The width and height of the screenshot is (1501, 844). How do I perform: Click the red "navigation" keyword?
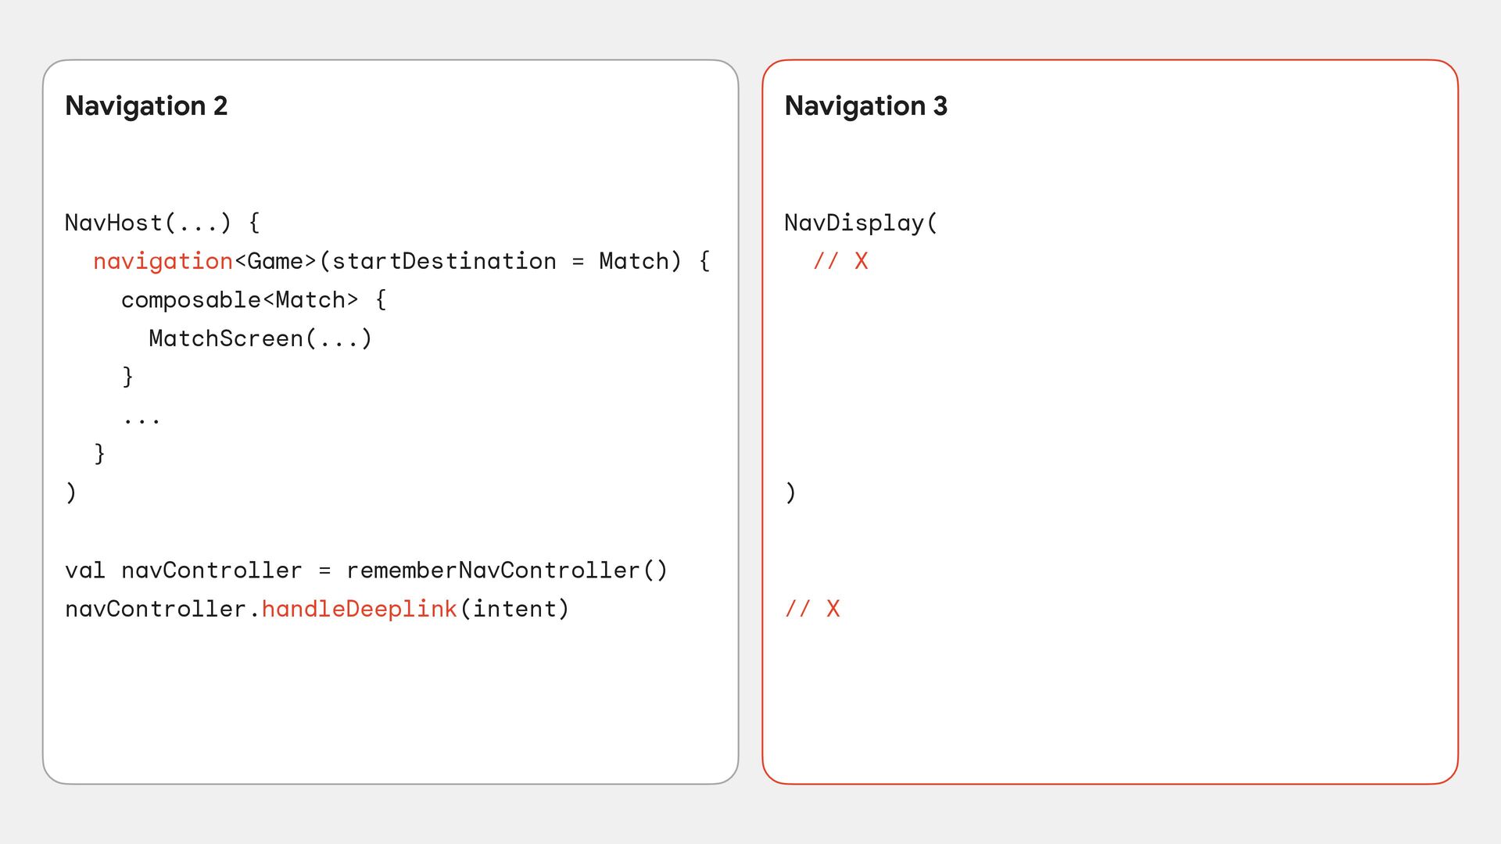pos(163,261)
